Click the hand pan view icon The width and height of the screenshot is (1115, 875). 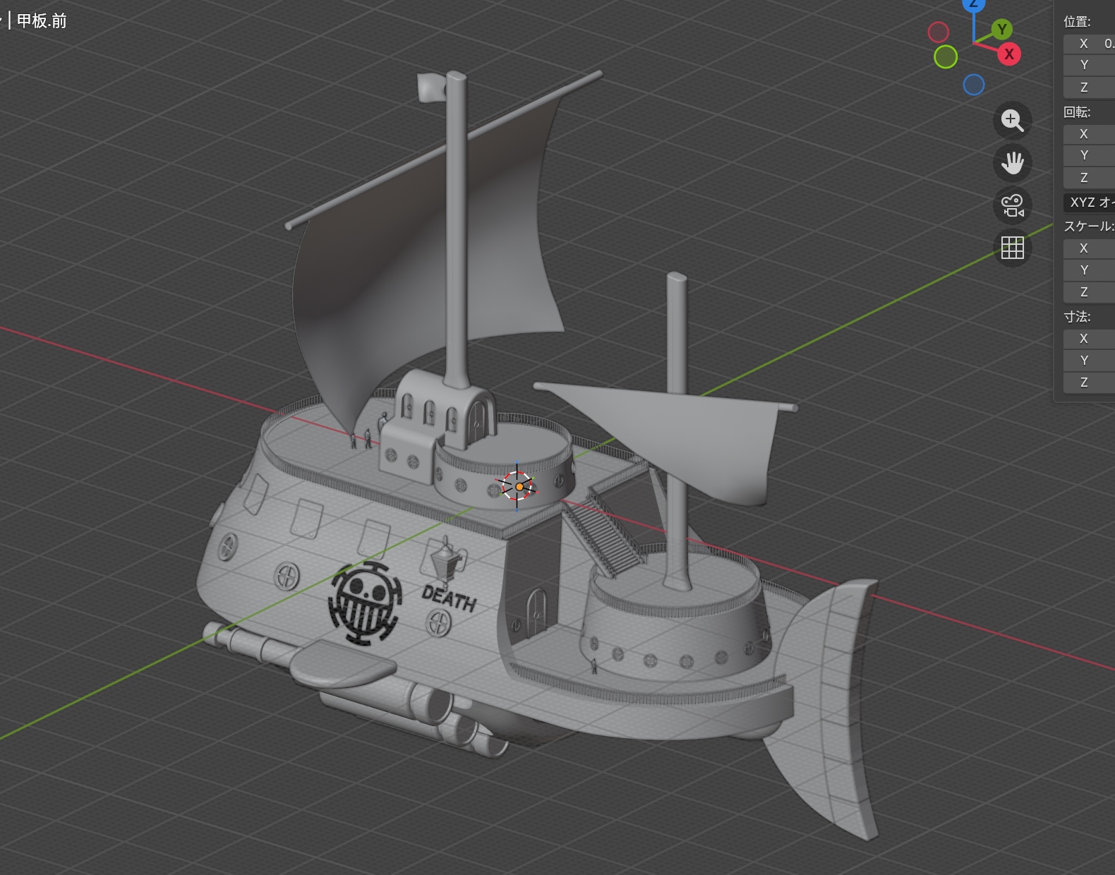tap(1012, 163)
